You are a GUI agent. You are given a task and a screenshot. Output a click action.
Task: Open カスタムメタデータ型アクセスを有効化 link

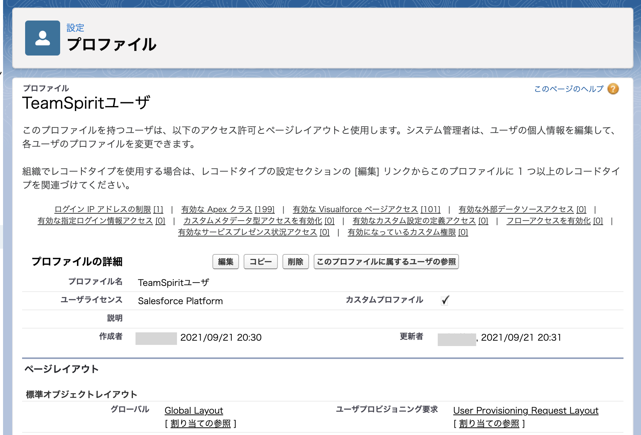coord(259,221)
